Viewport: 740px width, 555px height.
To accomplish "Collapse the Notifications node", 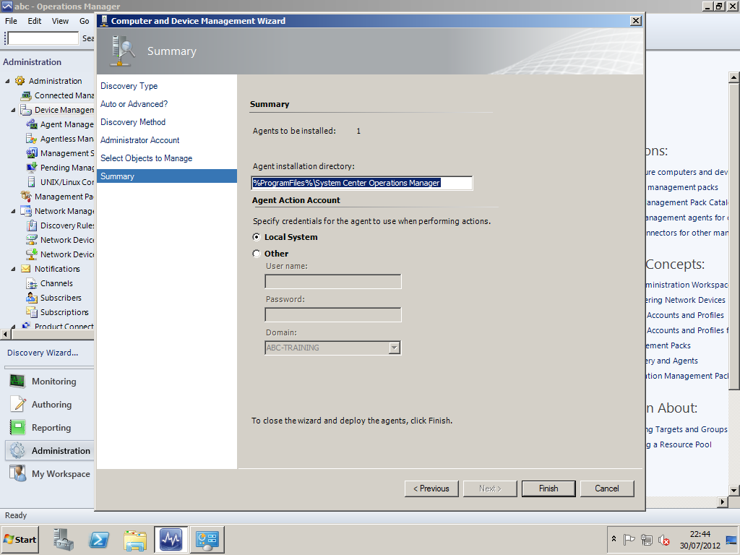I will coord(13,269).
